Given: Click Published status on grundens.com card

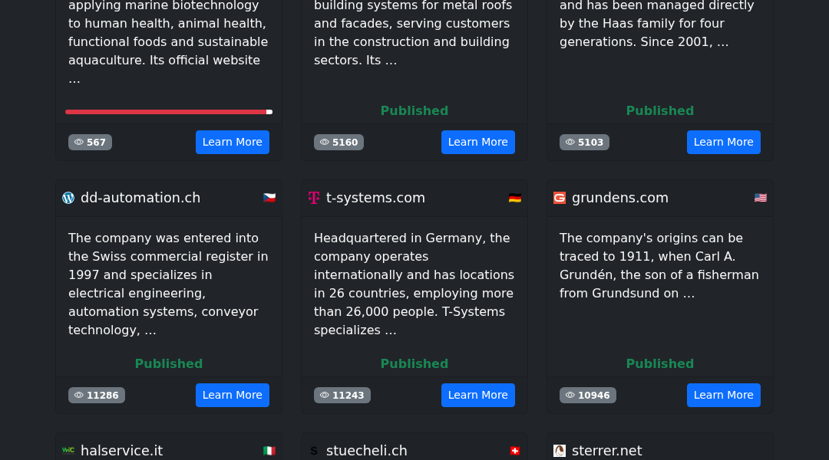Looking at the screenshot, I should point(660,364).
